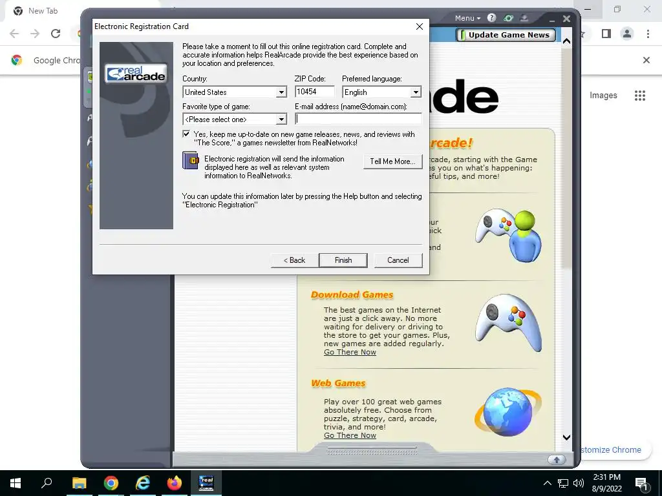The width and height of the screenshot is (662, 496).
Task: Uncheck the keep me up-to-date newsletter checkbox
Action: 186,134
